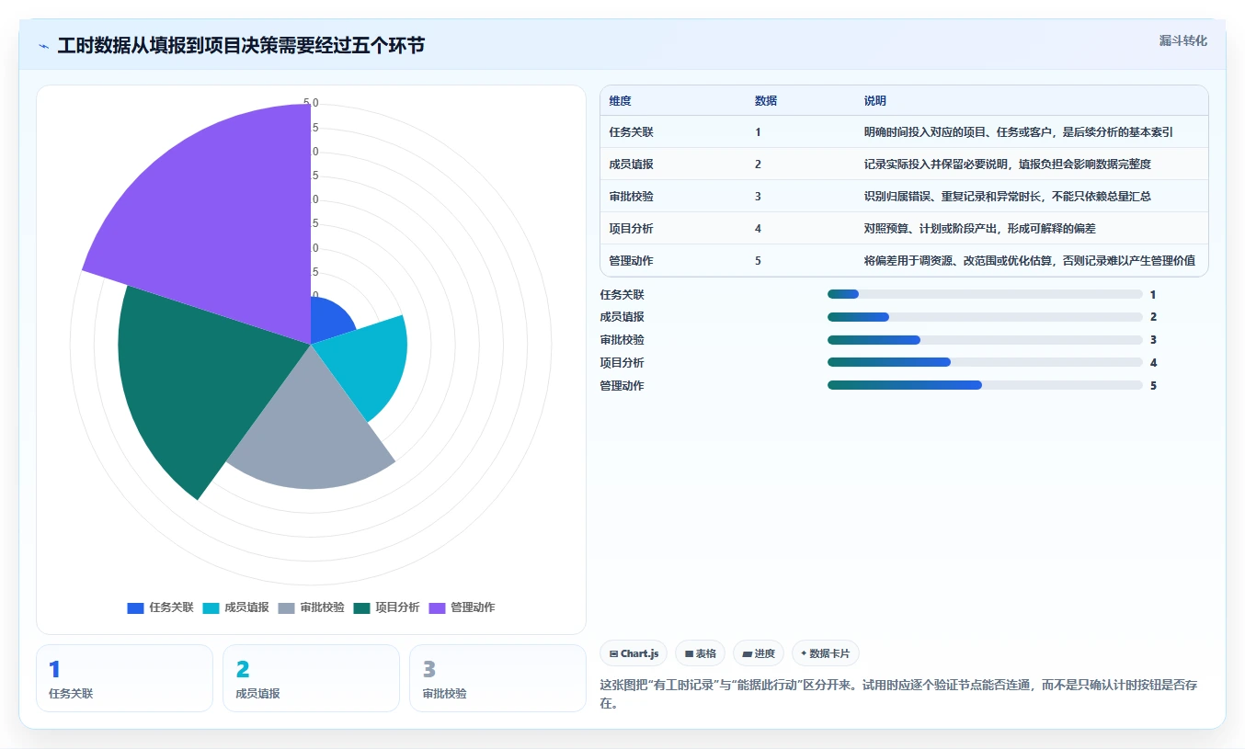
Task: Click the 漏斗转化 label in header
Action: click(1182, 40)
